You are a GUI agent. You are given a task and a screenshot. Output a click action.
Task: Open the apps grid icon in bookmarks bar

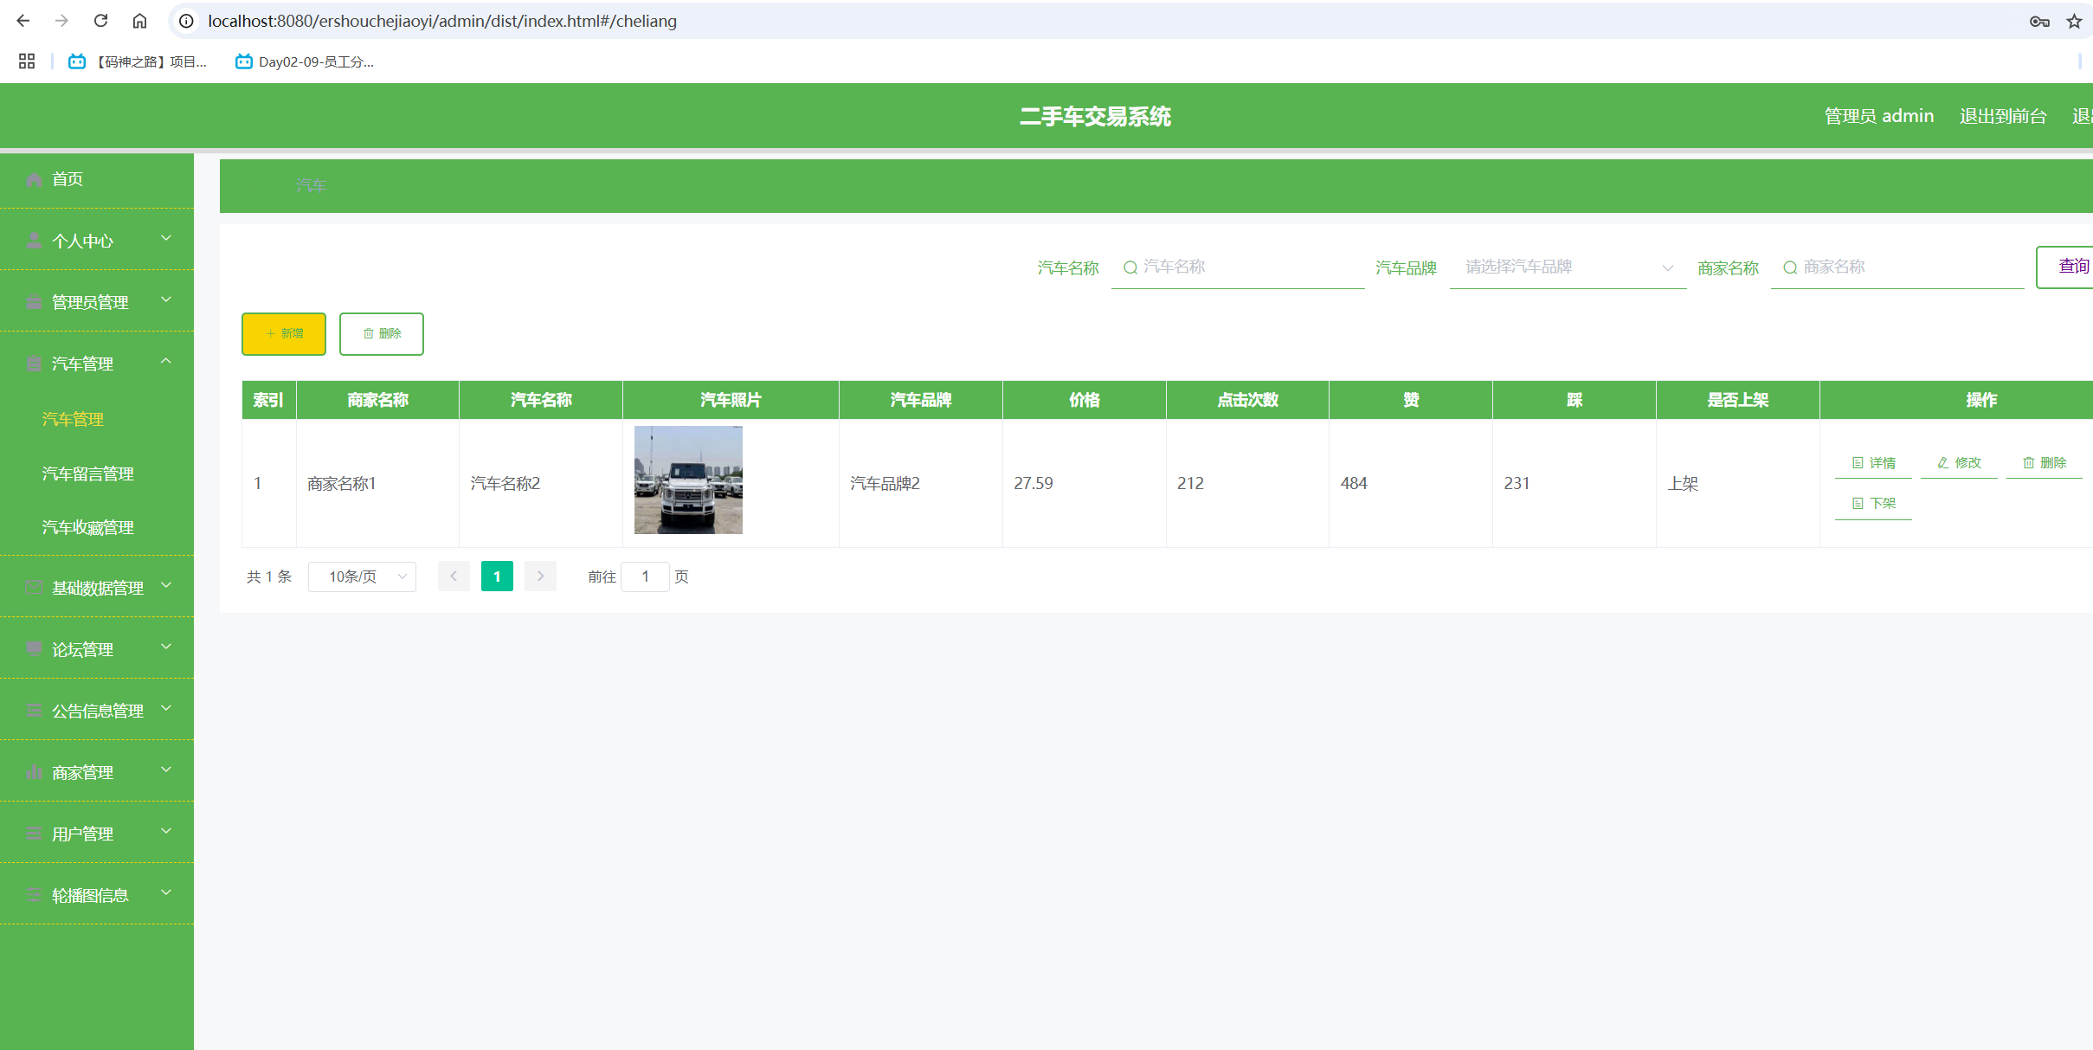tap(27, 61)
